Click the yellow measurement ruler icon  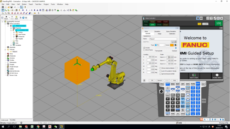[35, 13]
